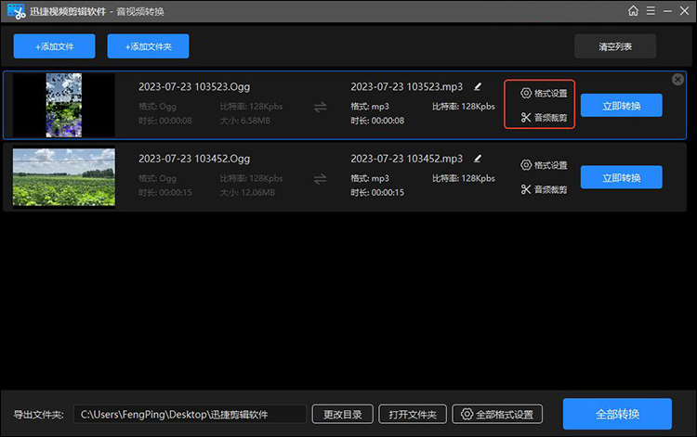Open the hamburger menu in title bar
This screenshot has height=437, width=697.
point(651,10)
